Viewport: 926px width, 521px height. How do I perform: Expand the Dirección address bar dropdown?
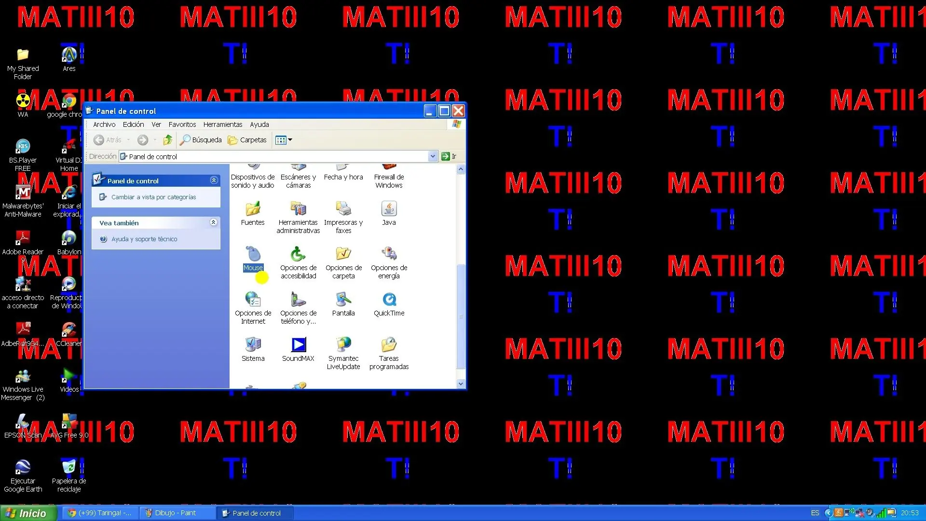point(433,156)
